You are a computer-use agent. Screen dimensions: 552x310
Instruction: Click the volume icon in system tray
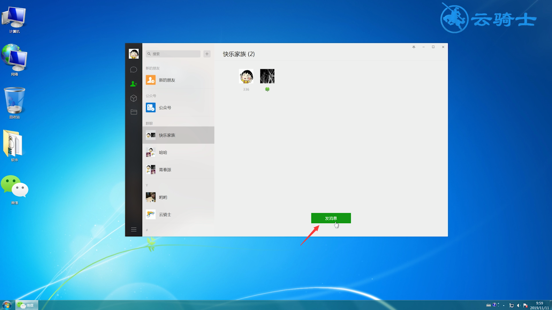[x=519, y=305]
